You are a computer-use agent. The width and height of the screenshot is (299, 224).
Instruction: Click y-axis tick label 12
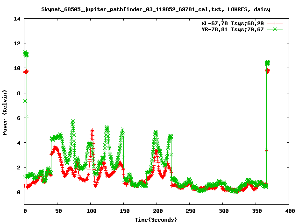point(17,43)
